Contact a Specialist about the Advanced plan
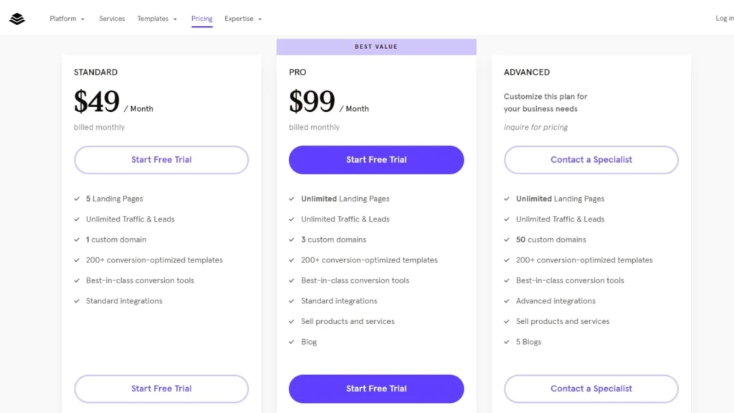The image size is (734, 413). pyautogui.click(x=591, y=159)
